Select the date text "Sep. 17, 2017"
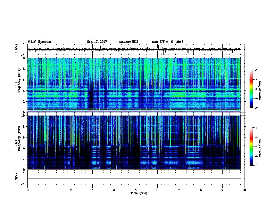Image resolution: width=275 pixels, height=213 pixels. tap(97, 42)
